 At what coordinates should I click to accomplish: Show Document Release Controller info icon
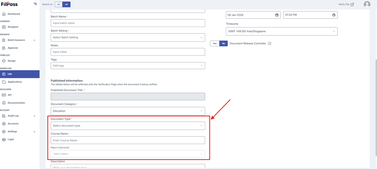pyautogui.click(x=270, y=44)
